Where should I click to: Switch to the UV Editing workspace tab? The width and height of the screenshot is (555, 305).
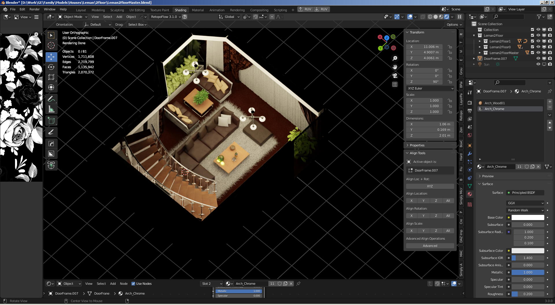coord(137,10)
